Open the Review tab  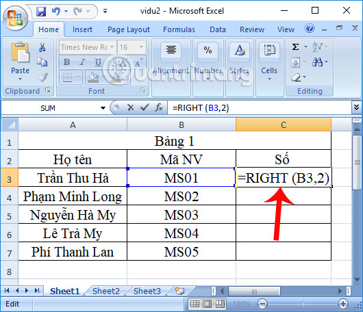pyautogui.click(x=252, y=29)
